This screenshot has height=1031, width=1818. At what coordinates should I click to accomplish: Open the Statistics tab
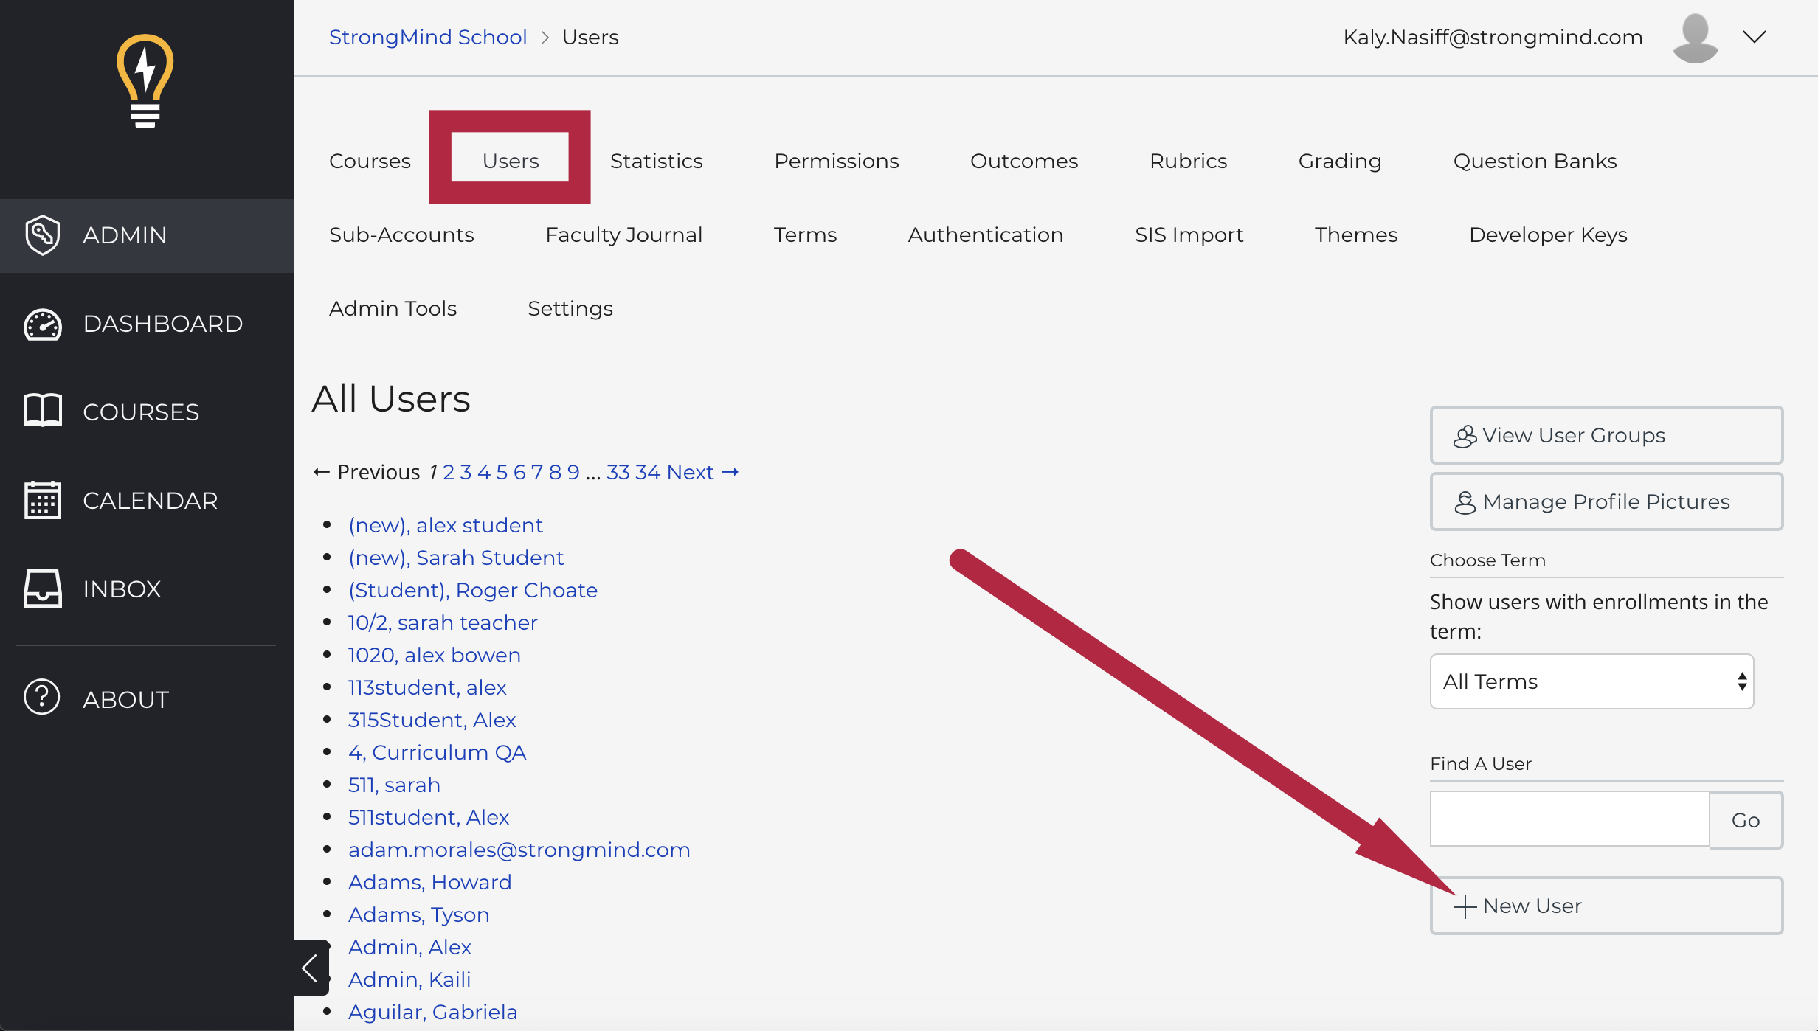click(x=657, y=161)
